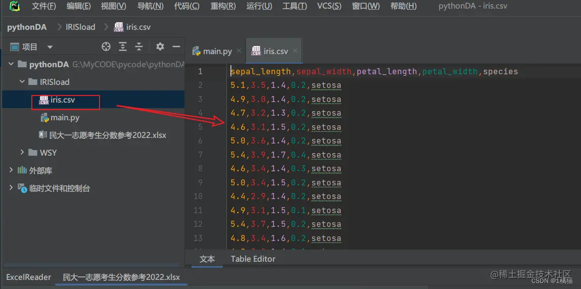581x289 pixels.
Task: Switch to the Table Editor tab
Action: point(253,259)
